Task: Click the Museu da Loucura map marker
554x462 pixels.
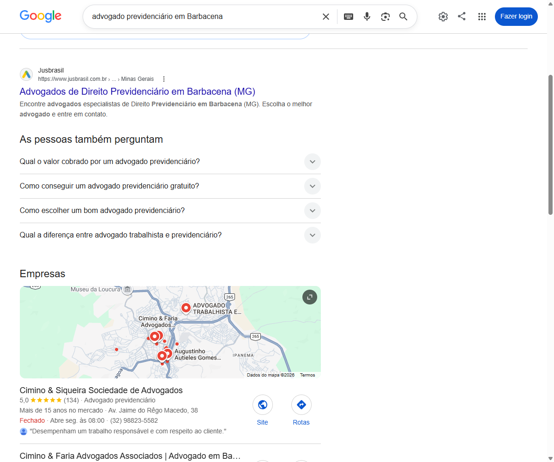Action: [127, 290]
